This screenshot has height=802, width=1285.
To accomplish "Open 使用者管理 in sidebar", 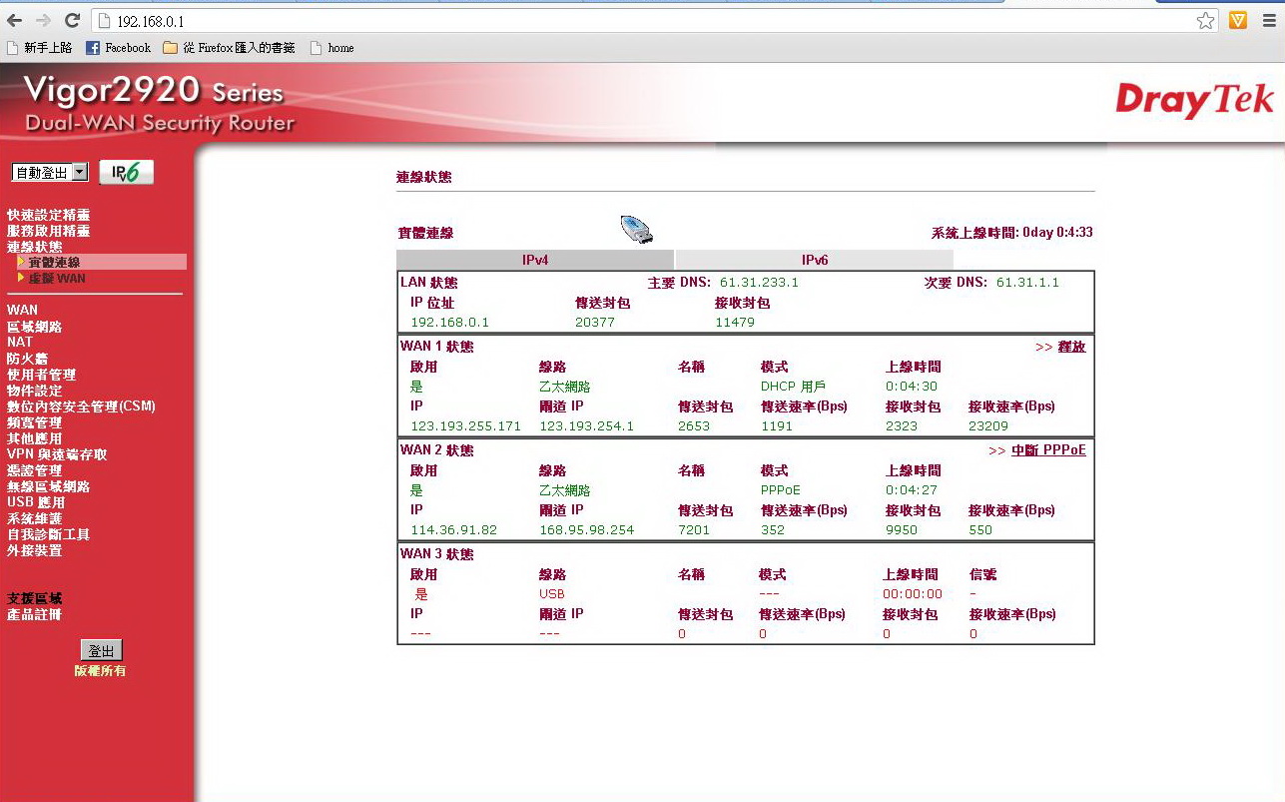I will click(41, 375).
